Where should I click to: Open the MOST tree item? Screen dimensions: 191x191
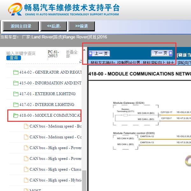tap(35, 190)
